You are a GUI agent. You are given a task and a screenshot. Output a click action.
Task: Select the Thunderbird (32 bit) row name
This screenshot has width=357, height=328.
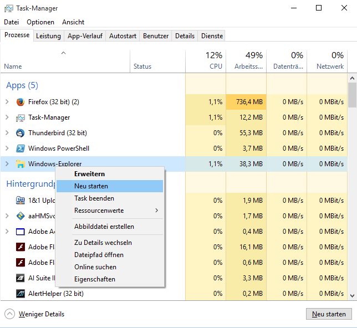[x=58, y=133]
